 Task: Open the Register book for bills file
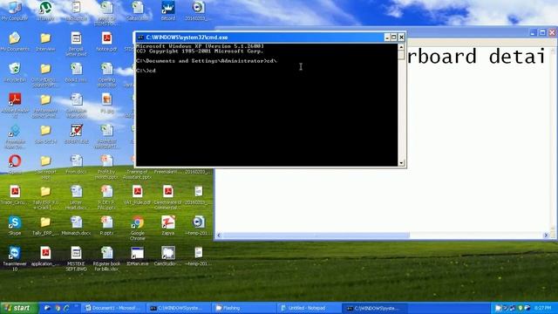point(106,259)
